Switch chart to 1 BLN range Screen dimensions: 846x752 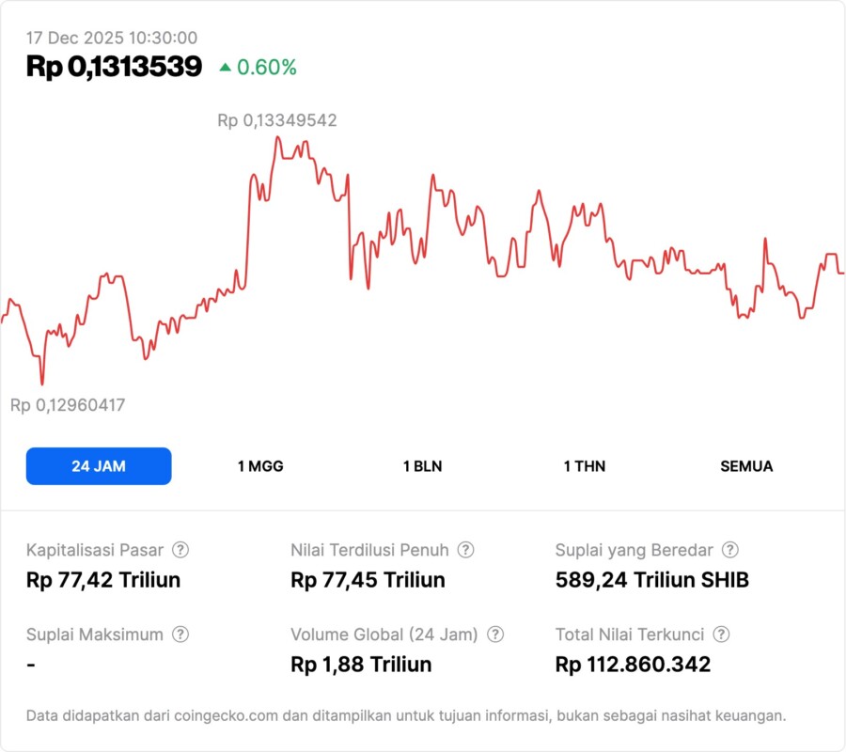pyautogui.click(x=422, y=466)
